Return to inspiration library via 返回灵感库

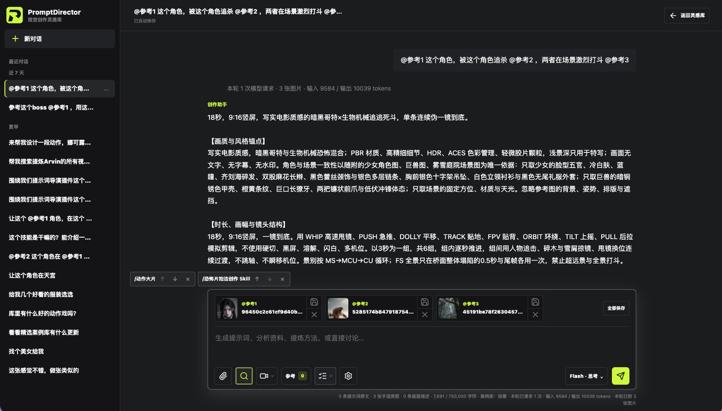click(x=686, y=16)
